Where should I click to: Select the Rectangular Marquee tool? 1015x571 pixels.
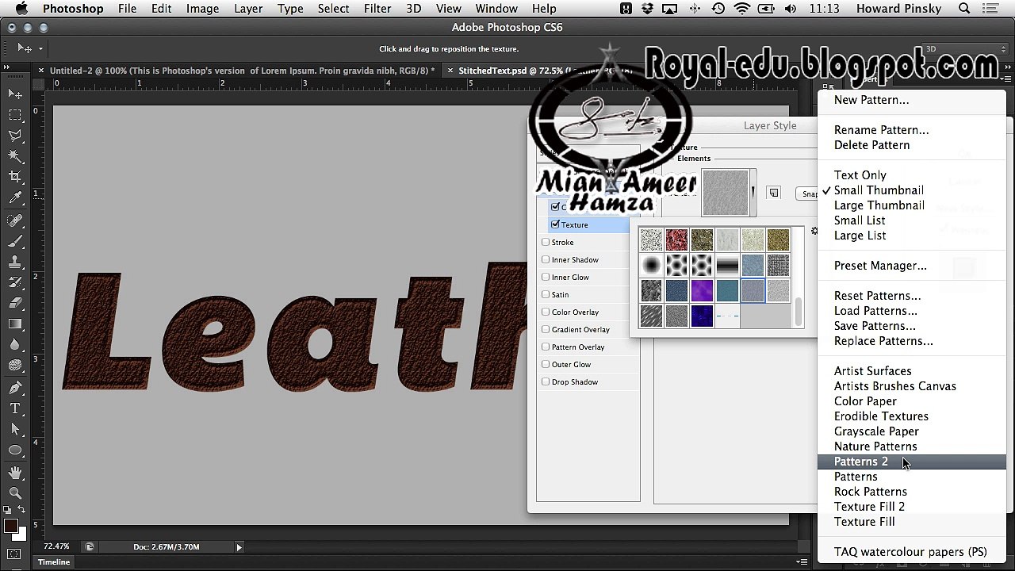point(15,115)
